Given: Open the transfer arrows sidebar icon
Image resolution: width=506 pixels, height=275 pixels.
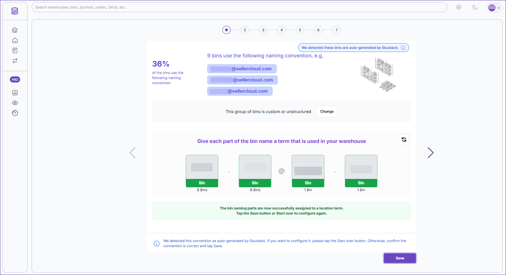Looking at the screenshot, I should point(15,61).
